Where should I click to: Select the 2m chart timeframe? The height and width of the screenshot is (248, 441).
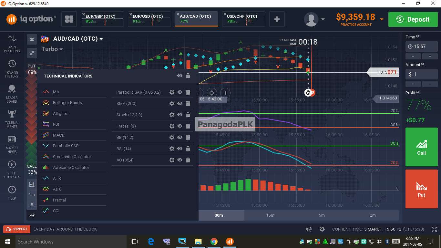pos(373,215)
